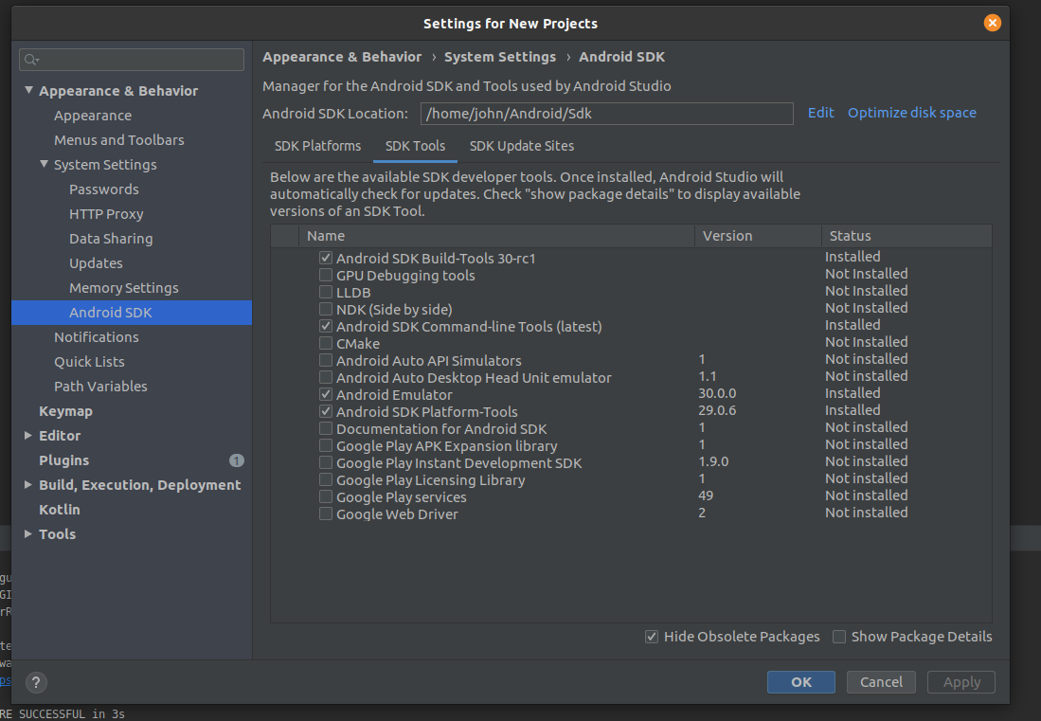
Task: Click the Apply button
Action: coord(960,682)
